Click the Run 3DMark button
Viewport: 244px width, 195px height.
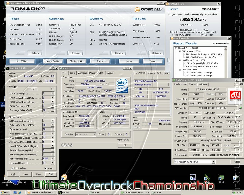tap(22, 61)
